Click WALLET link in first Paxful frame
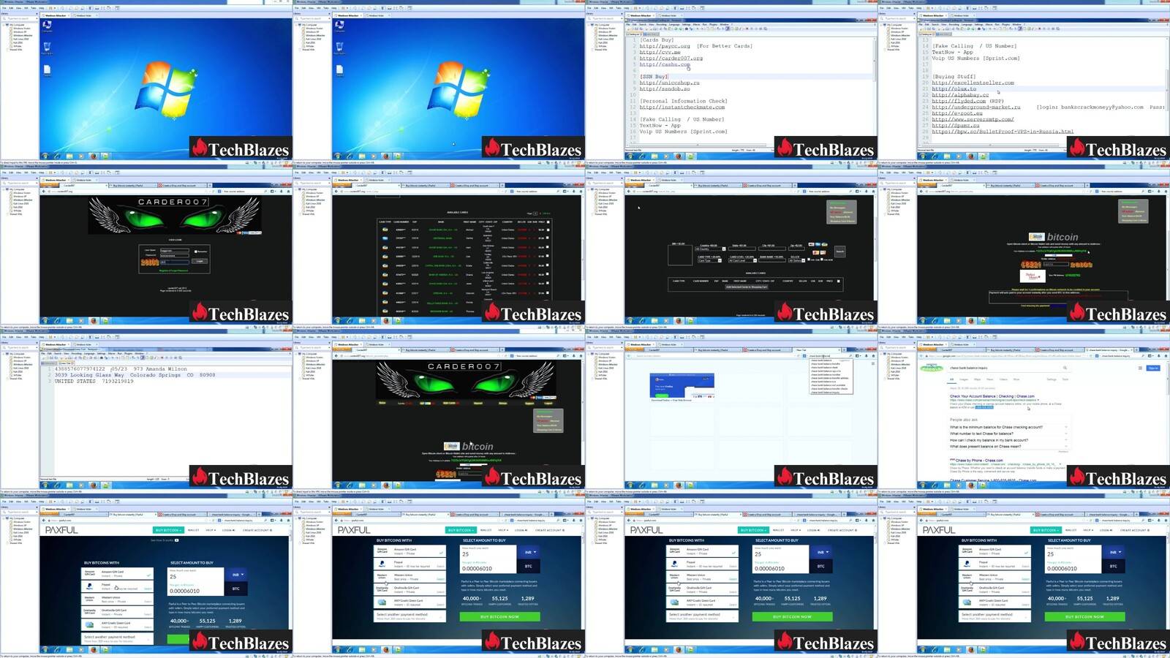1170x658 pixels. 193,530
